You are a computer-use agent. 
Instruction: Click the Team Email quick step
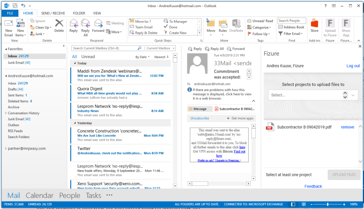pyautogui.click(x=141, y=27)
